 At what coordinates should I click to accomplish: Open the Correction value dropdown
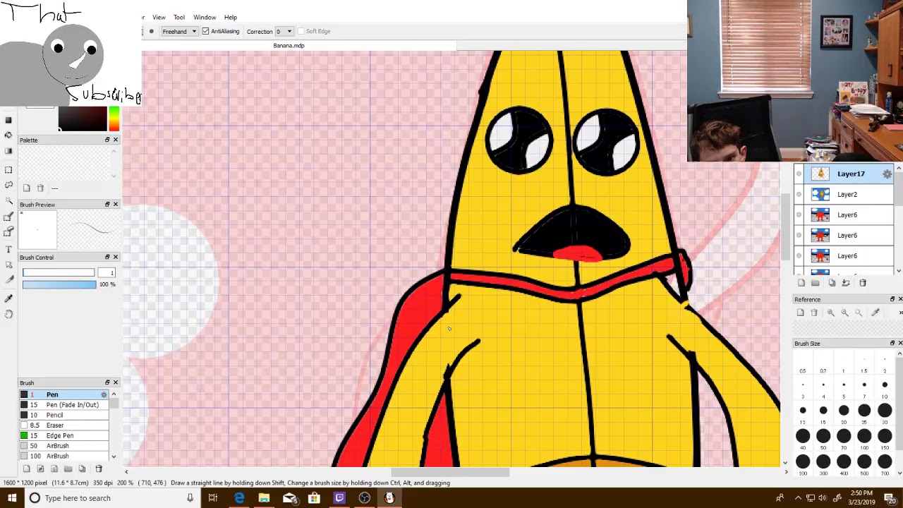(284, 31)
